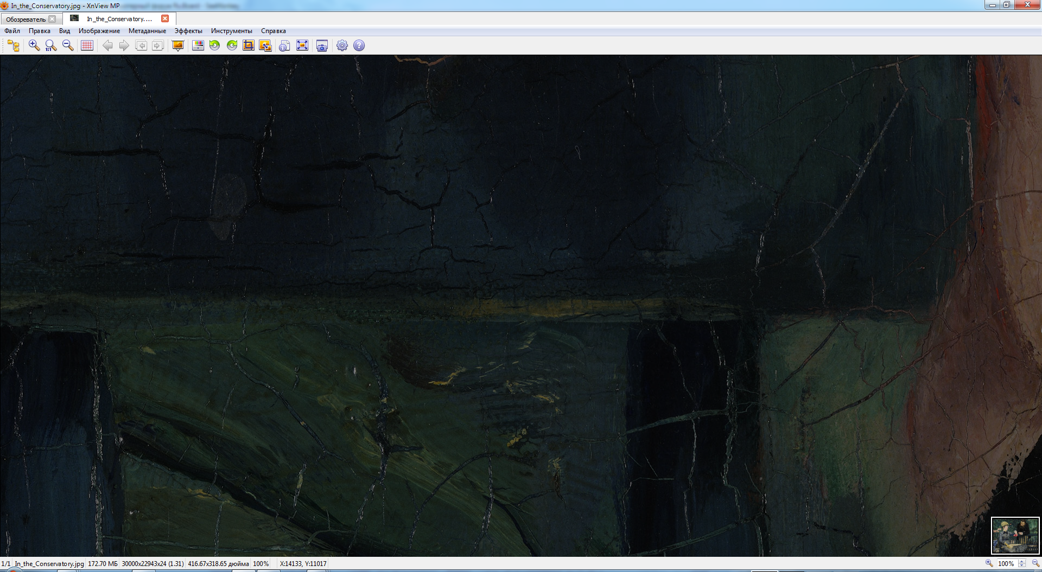
Task: Go to the previous file arrow
Action: (107, 46)
